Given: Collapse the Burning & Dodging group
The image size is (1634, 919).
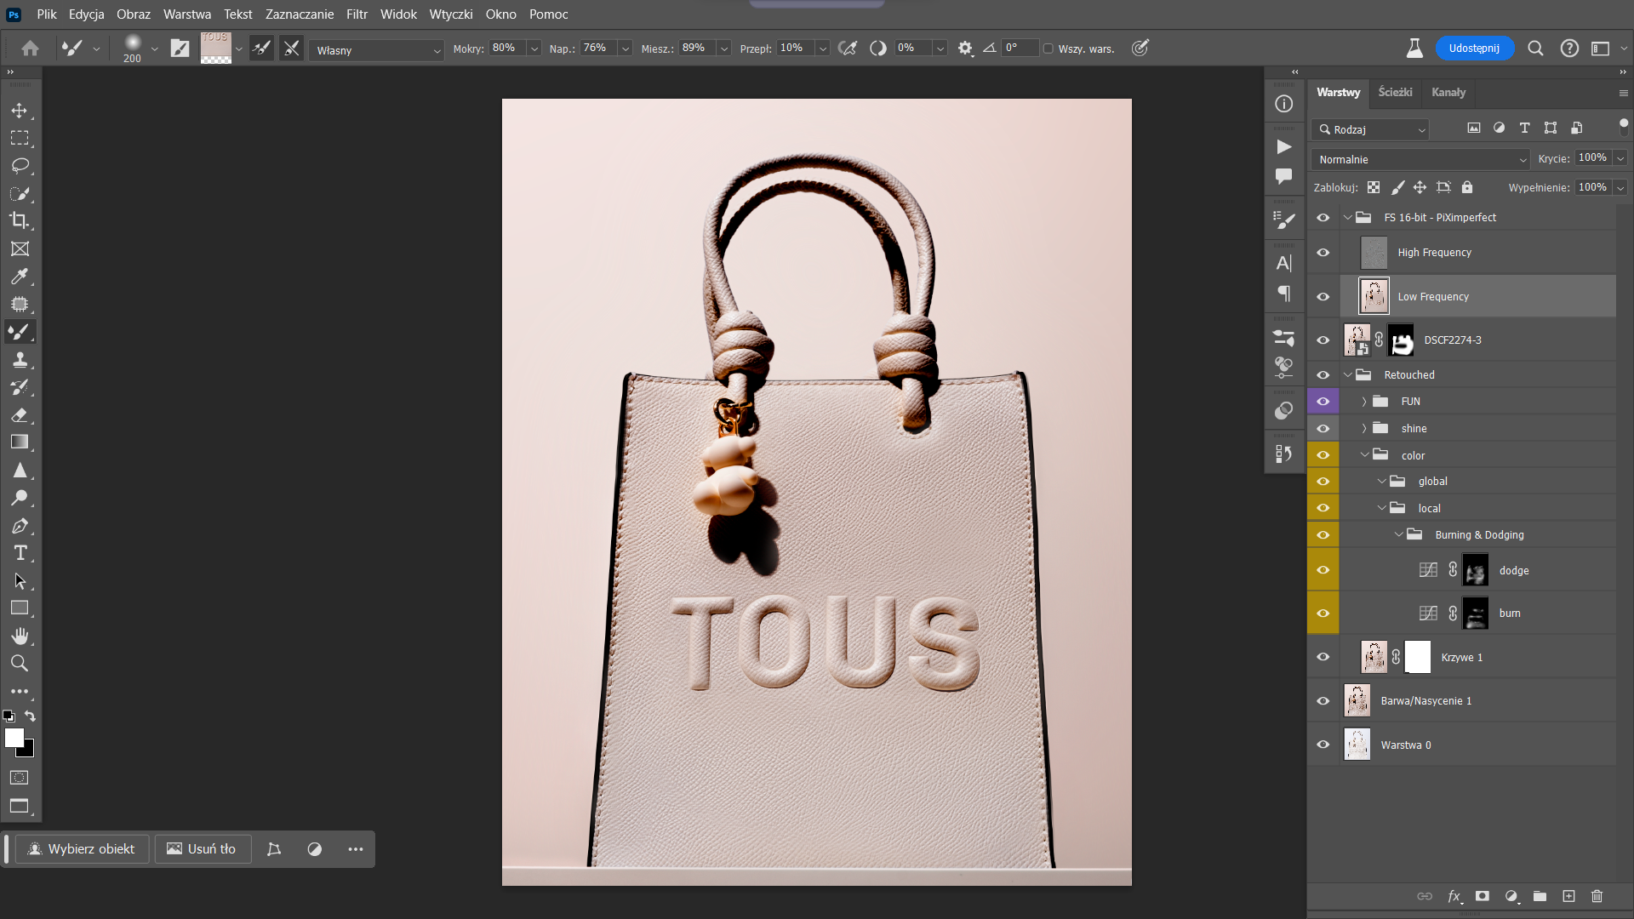Looking at the screenshot, I should 1398,534.
